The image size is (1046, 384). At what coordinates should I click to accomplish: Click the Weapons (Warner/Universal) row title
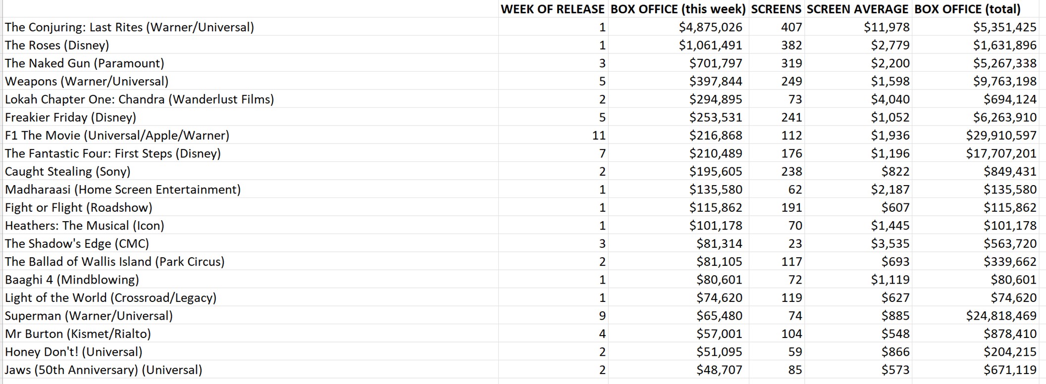87,81
